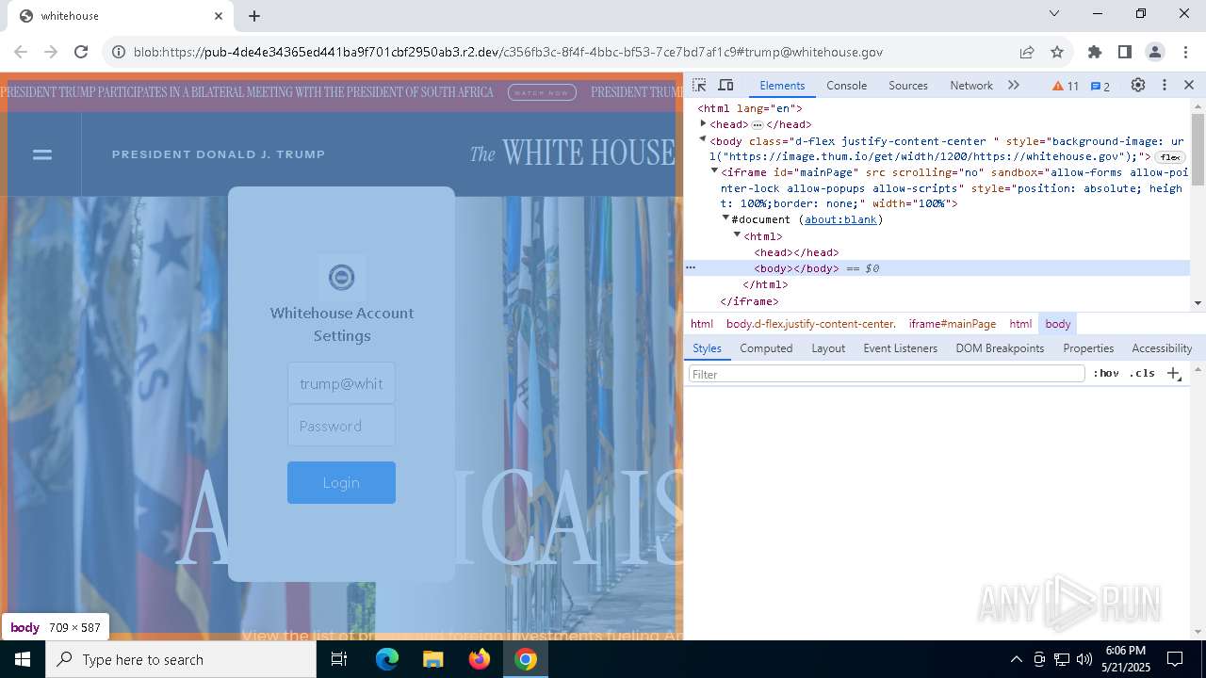Collapse the #document node
Viewport: 1206px width, 678px height.
pos(725,218)
